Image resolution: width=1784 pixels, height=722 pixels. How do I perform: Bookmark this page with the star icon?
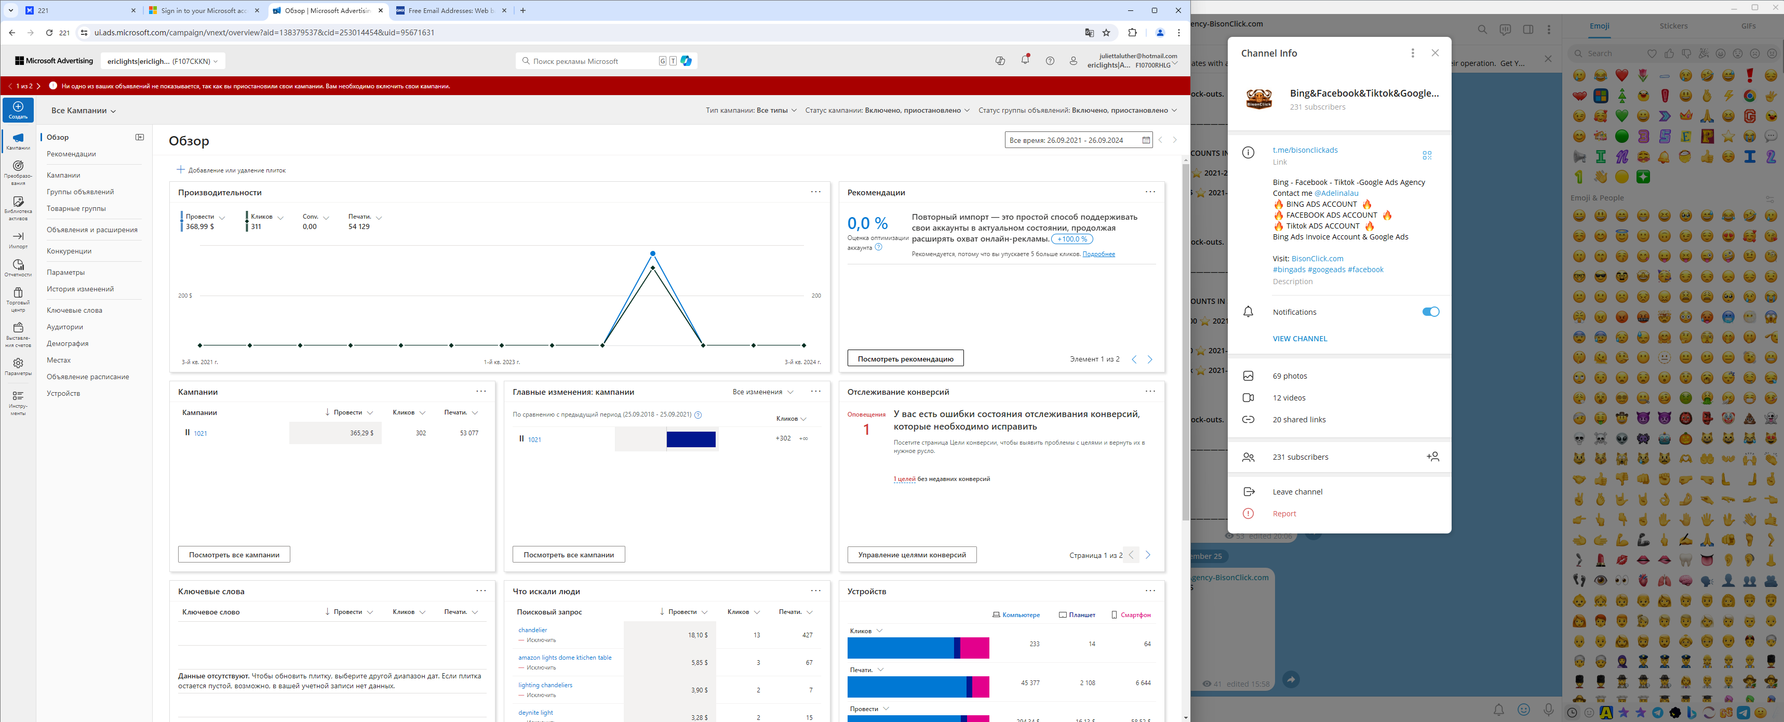point(1107,33)
